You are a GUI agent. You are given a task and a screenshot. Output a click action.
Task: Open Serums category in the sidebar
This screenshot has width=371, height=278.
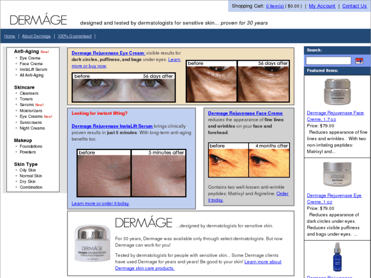pyautogui.click(x=27, y=105)
